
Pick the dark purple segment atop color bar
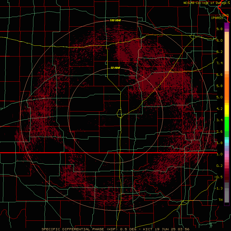(227, 26)
